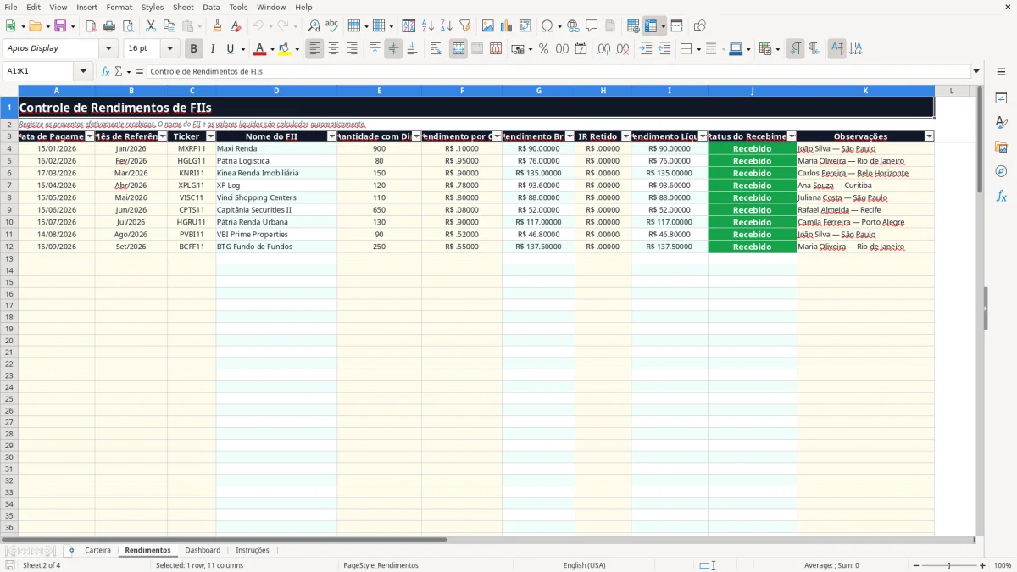Open sidebar Functions deck
This screenshot has width=1017, height=572.
coord(1001,197)
